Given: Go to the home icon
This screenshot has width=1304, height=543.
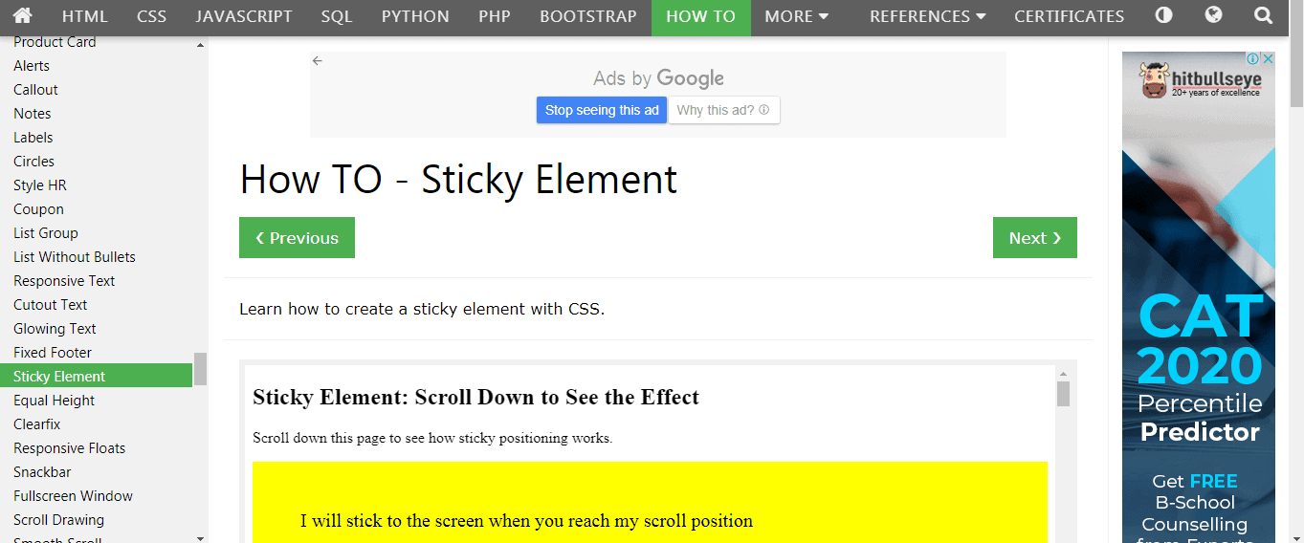Looking at the screenshot, I should click(22, 15).
